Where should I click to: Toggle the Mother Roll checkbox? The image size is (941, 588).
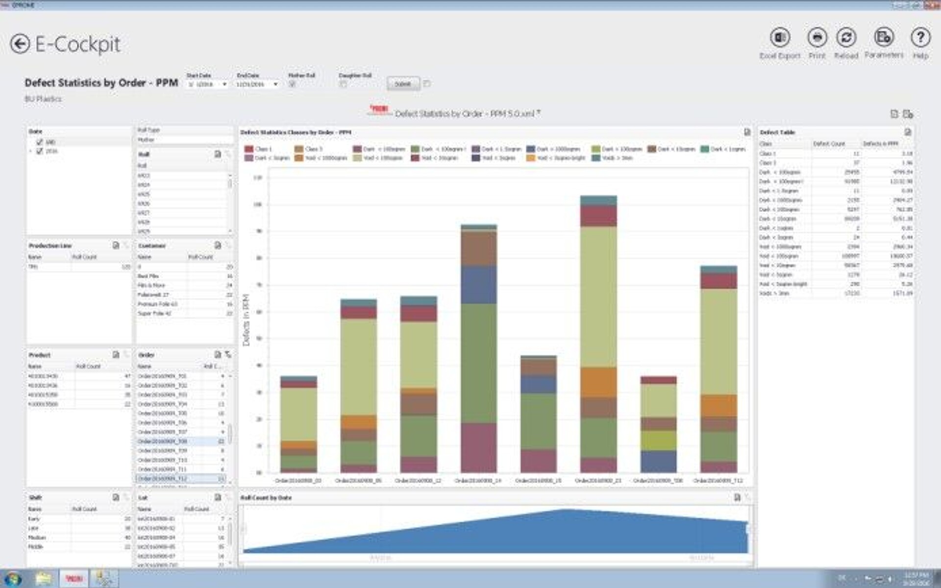[292, 84]
